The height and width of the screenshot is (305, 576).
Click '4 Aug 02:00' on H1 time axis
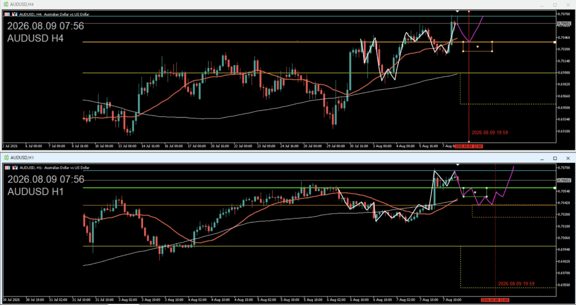196,300
